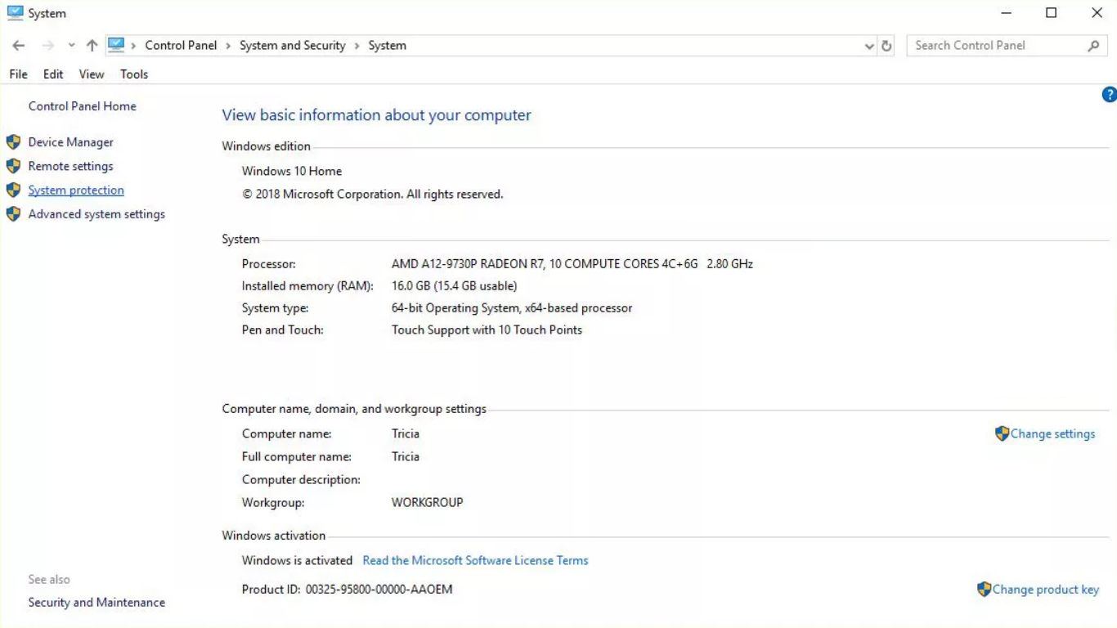Expand the address bar history dropdown
The width and height of the screenshot is (1117, 628).
pos(869,47)
